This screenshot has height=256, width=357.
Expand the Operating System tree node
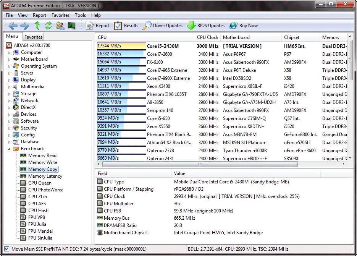(x=9, y=66)
